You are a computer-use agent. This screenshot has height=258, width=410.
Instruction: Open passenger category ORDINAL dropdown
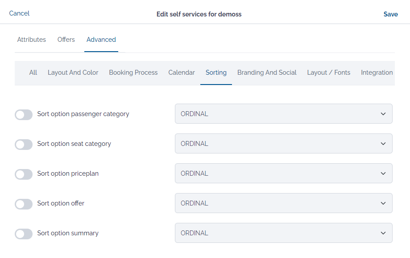[x=283, y=113]
